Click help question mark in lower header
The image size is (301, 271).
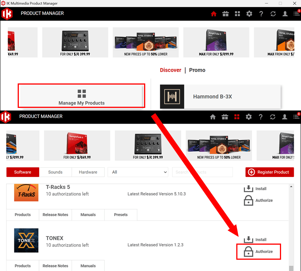(x=260, y=117)
